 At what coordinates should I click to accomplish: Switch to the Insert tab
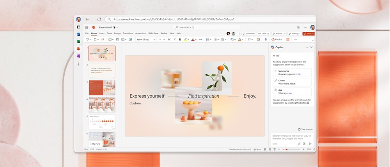pos(102,33)
